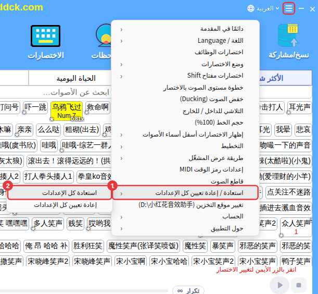318x294 pixels.
Task: Toggle the تكرار loop button
Action: pos(188,290)
